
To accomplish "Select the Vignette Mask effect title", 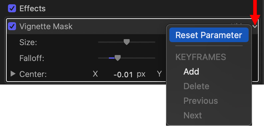I will pos(46,27).
